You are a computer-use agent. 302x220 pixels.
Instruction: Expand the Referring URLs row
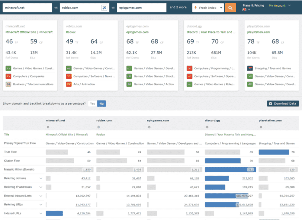(x=41, y=205)
